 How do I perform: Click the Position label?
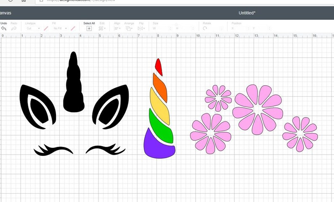coord(236,23)
